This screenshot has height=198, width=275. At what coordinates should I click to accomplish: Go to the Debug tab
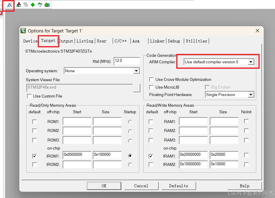click(x=174, y=41)
